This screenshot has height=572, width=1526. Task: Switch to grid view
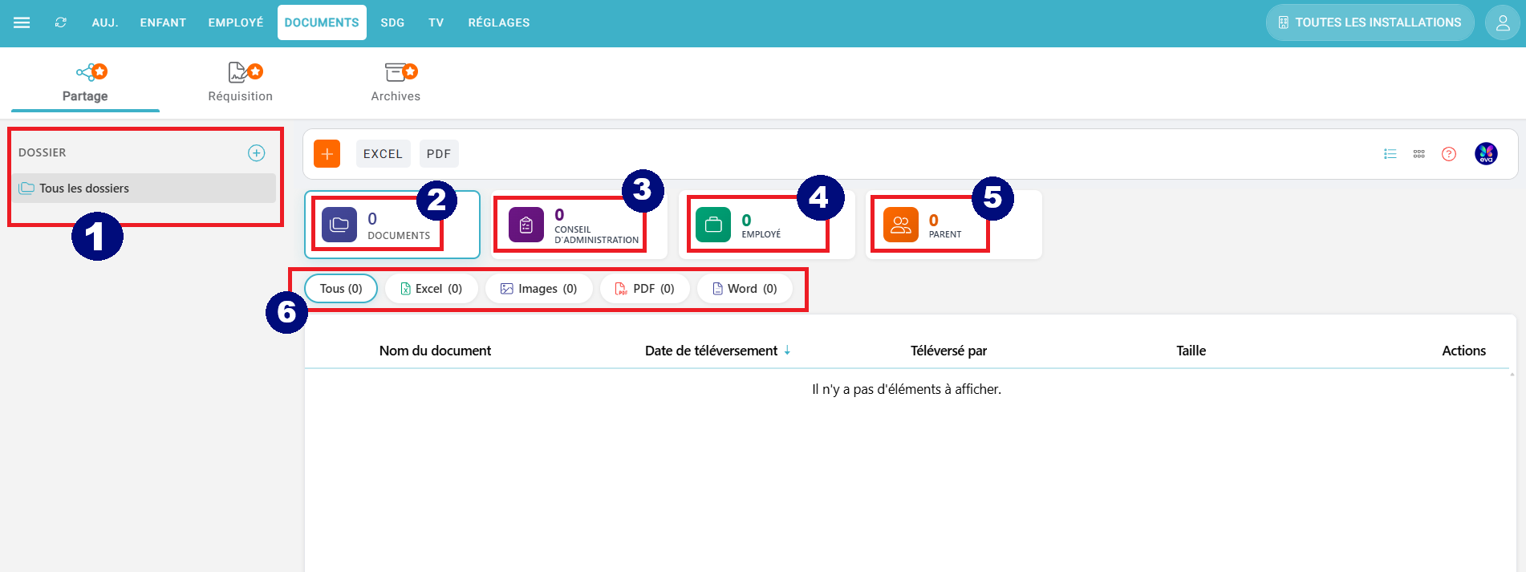pos(1419,154)
